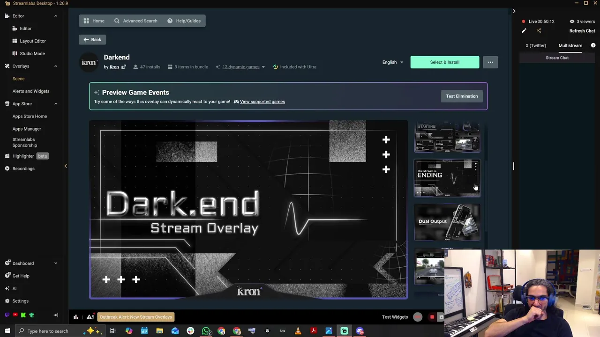The height and width of the screenshot is (337, 600).
Task: Open the external link icon beside Kron
Action: tap(124, 67)
